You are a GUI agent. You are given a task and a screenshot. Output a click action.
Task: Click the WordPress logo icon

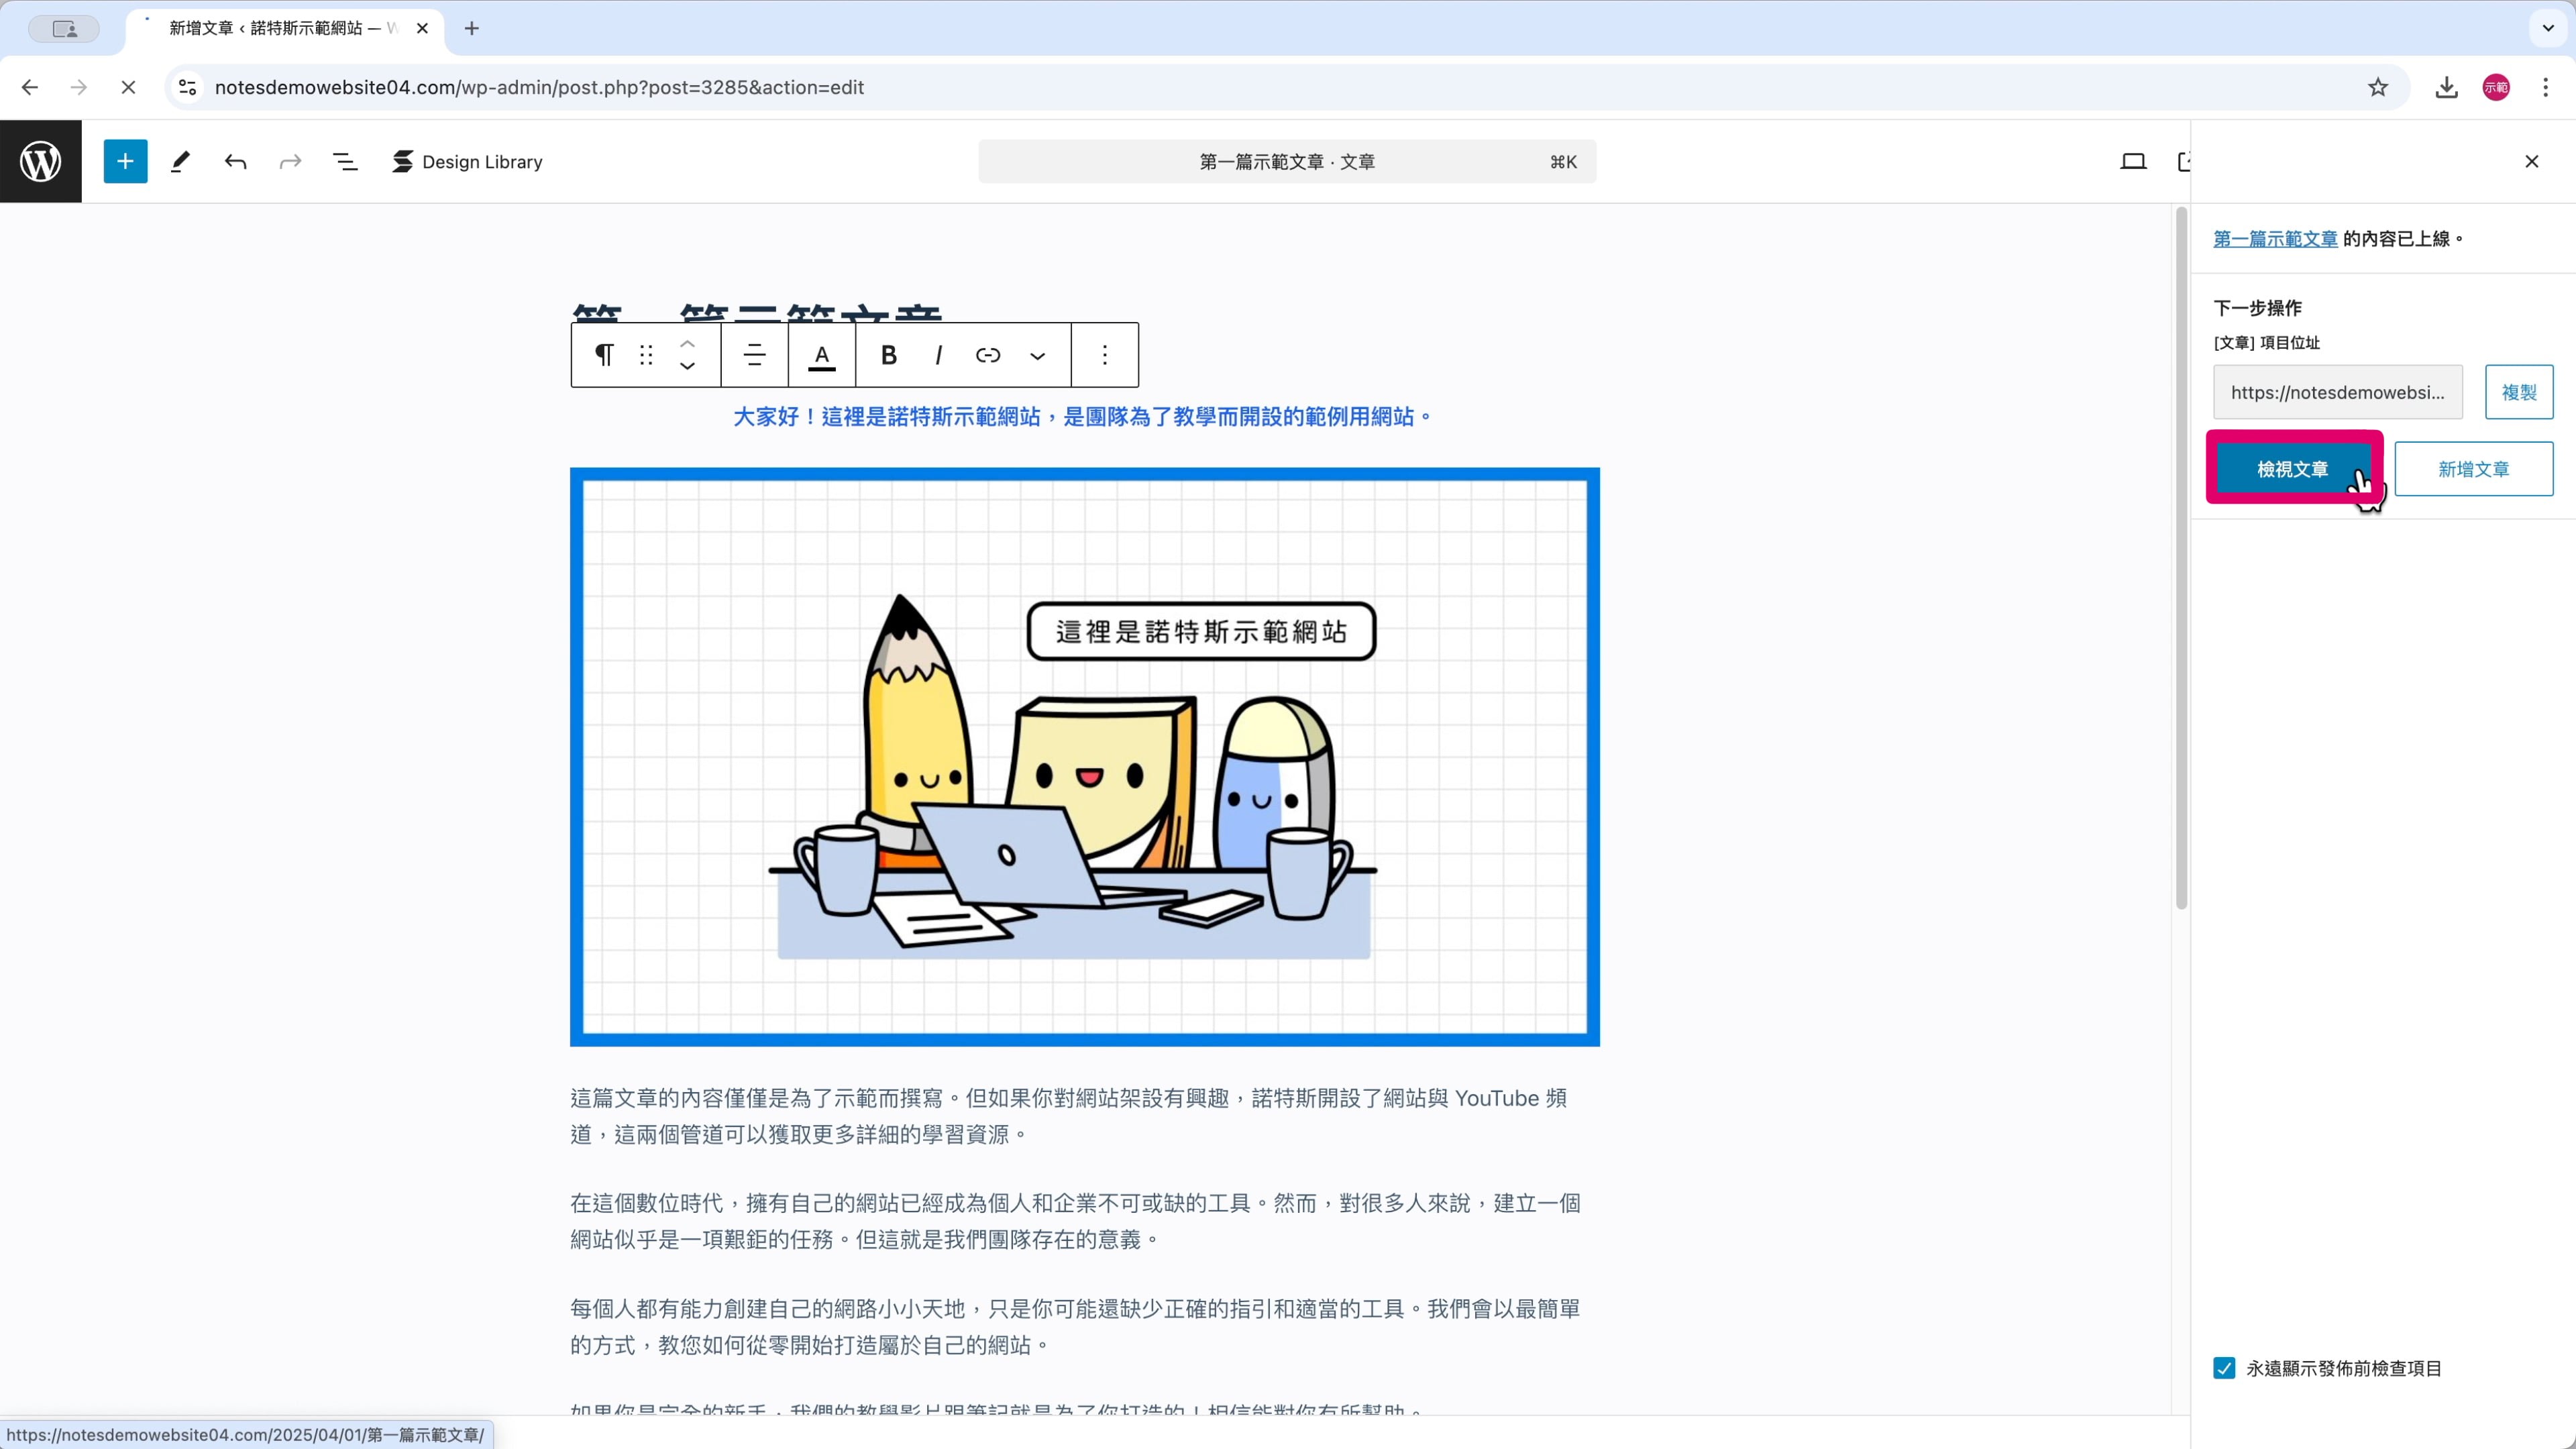coord(41,161)
